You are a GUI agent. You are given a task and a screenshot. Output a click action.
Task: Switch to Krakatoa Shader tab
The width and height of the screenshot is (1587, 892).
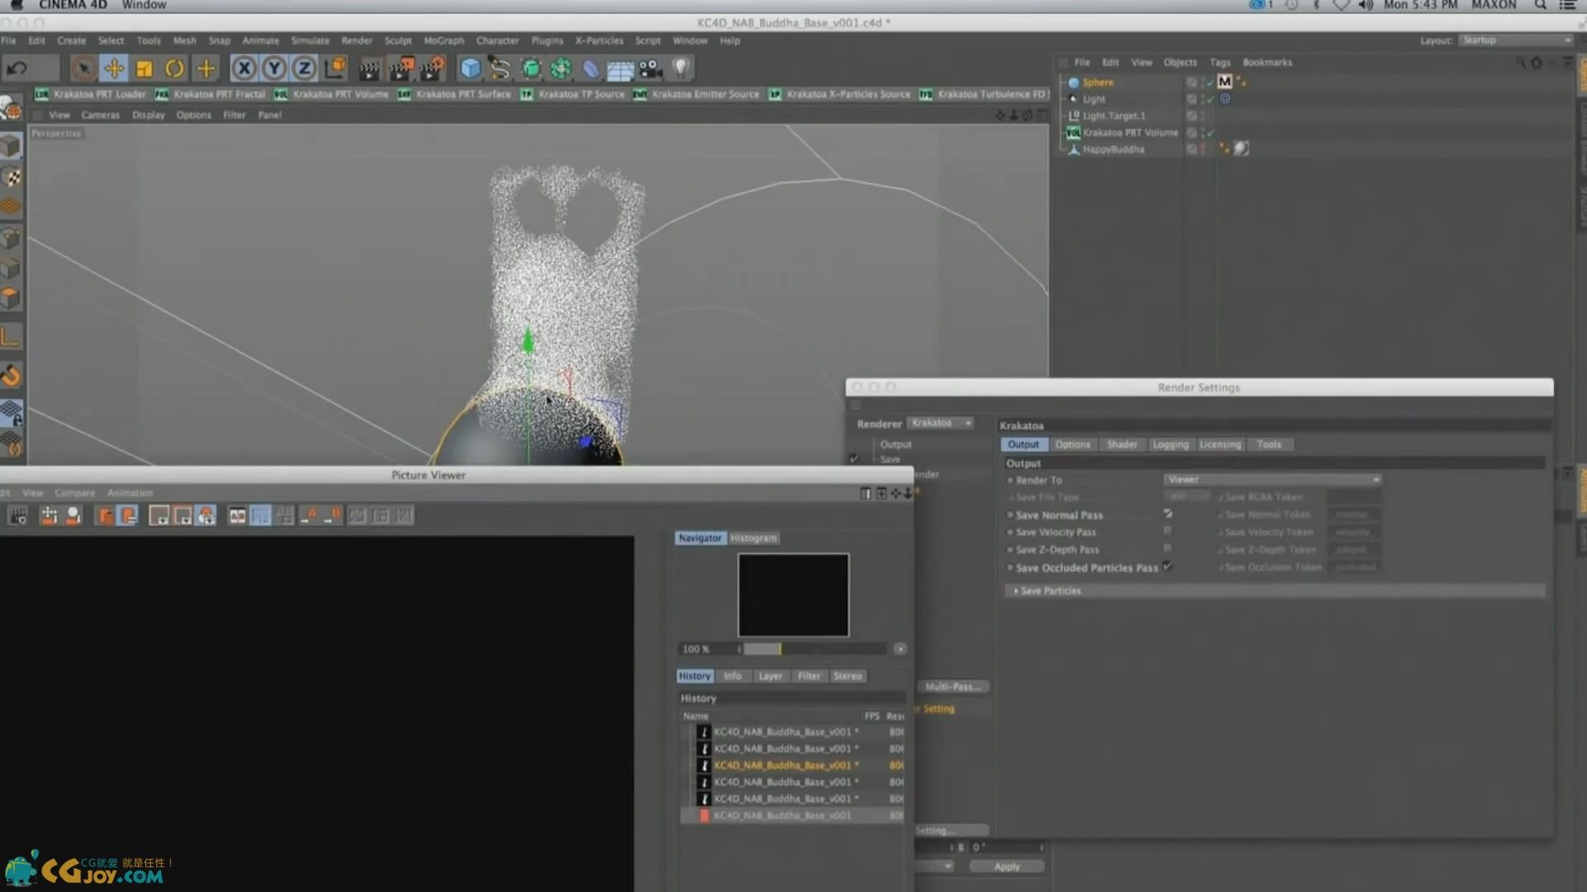click(x=1122, y=445)
